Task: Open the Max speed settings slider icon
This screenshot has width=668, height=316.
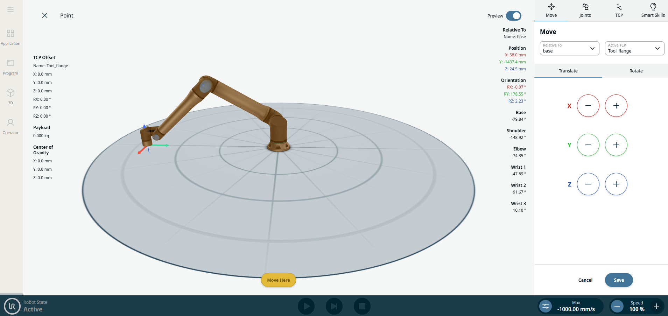Action: pyautogui.click(x=546, y=306)
